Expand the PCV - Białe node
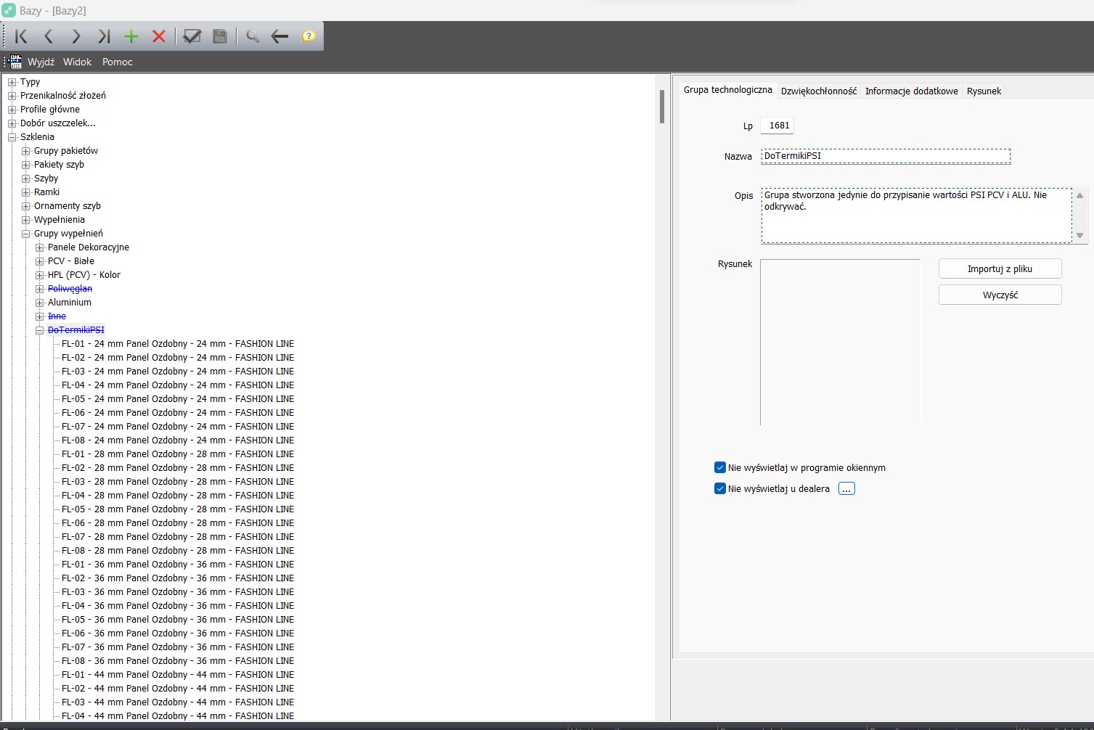The height and width of the screenshot is (730, 1094). pyautogui.click(x=39, y=261)
